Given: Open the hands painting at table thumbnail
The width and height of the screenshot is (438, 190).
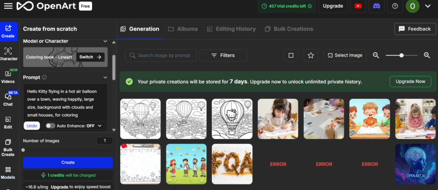Looking at the screenshot, I should click(324, 119).
